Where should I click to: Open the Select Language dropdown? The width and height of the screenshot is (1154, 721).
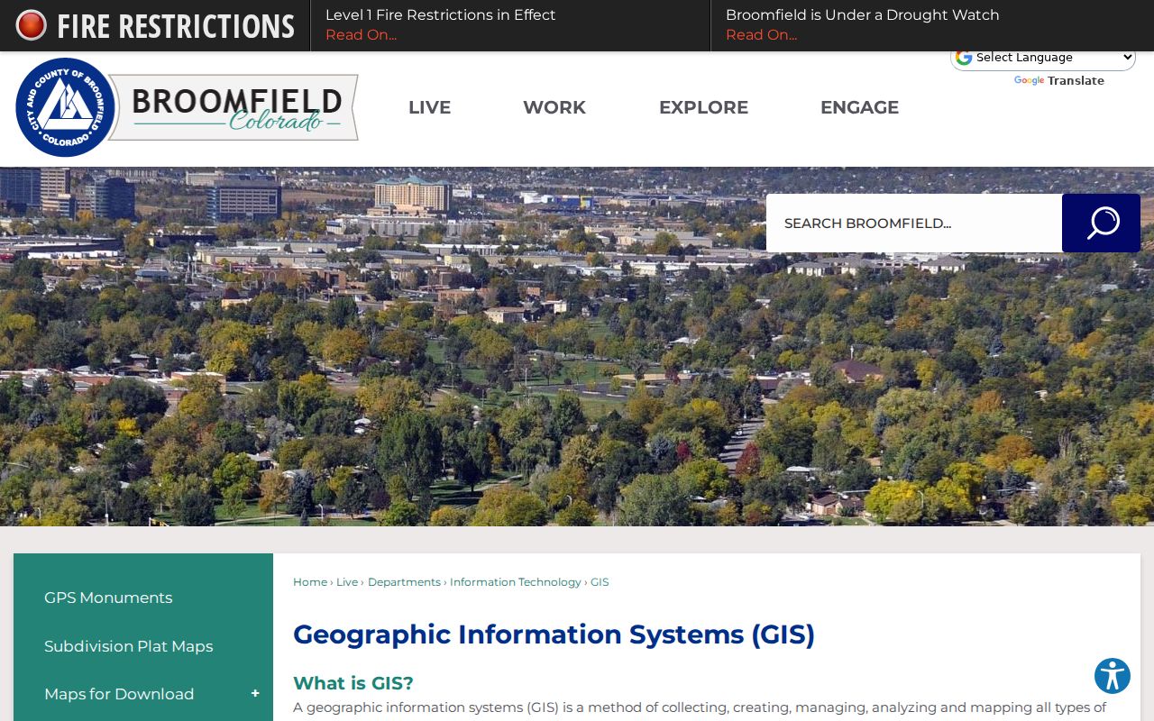(x=1043, y=57)
